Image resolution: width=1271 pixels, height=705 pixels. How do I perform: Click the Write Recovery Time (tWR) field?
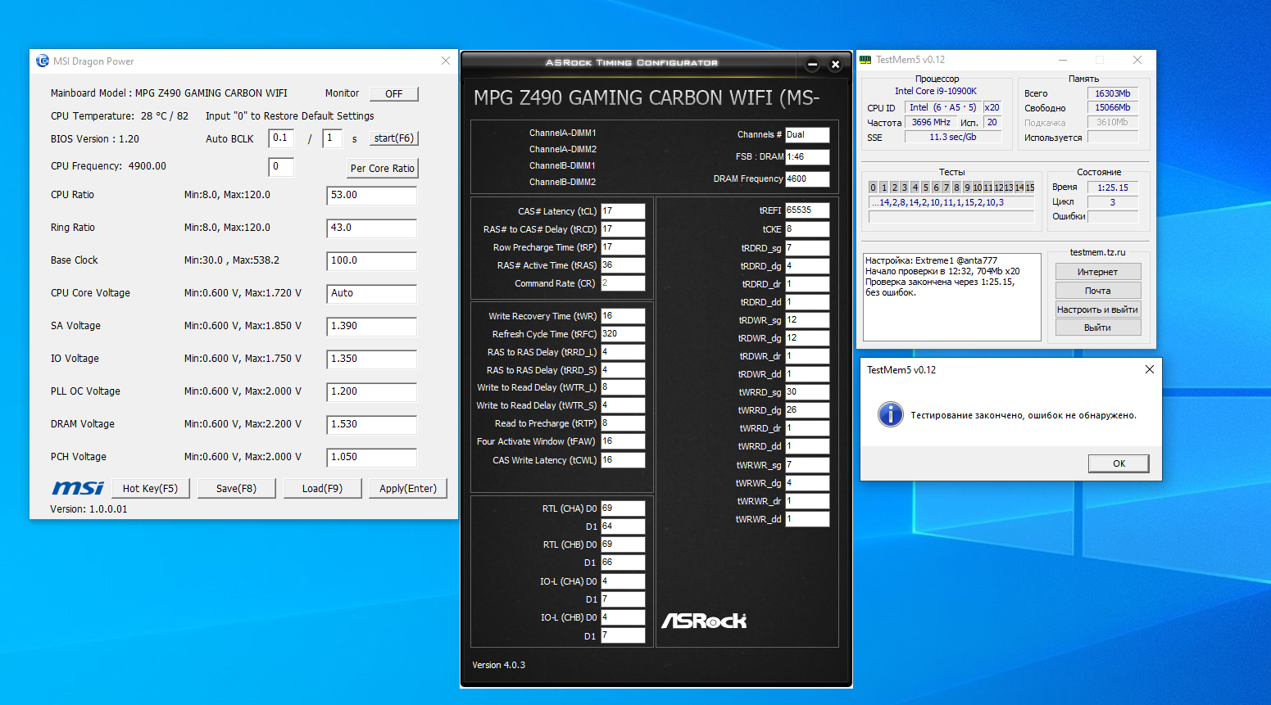pyautogui.click(x=623, y=316)
